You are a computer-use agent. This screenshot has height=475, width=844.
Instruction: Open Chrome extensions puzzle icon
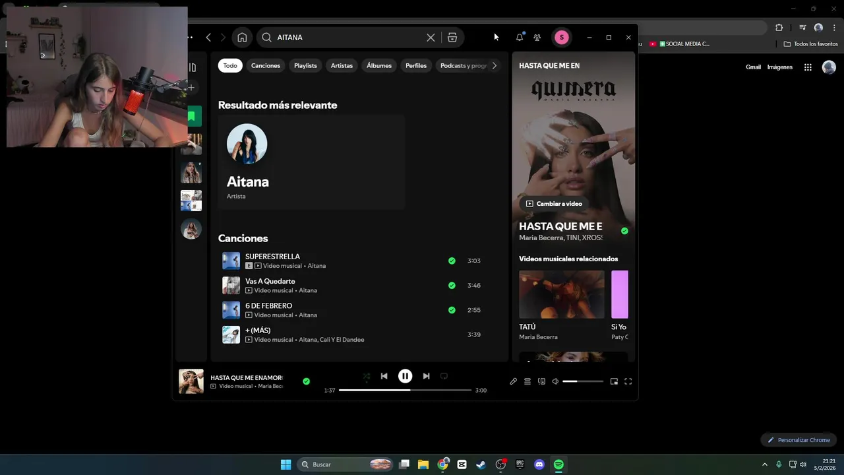(779, 28)
